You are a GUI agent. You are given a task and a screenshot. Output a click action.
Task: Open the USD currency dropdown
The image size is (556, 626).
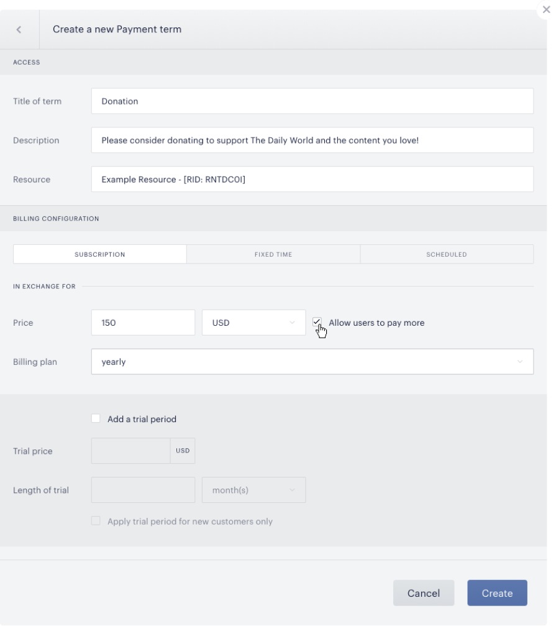253,323
